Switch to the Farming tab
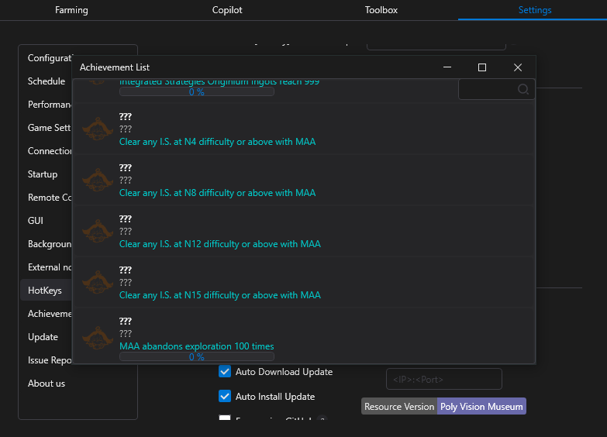 coord(71,10)
